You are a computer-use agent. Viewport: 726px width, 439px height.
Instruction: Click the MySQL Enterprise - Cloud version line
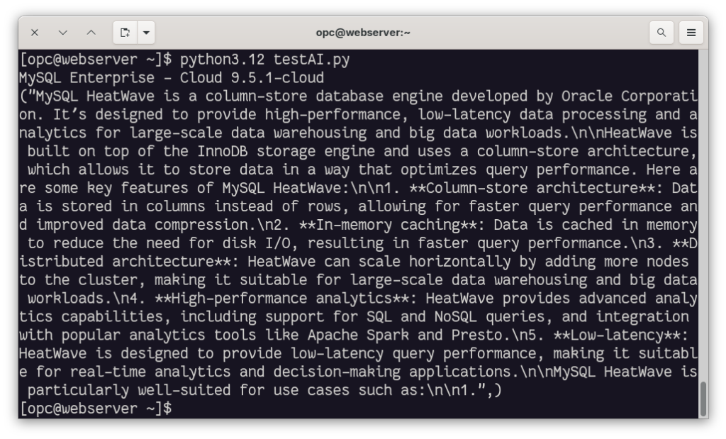(x=172, y=77)
